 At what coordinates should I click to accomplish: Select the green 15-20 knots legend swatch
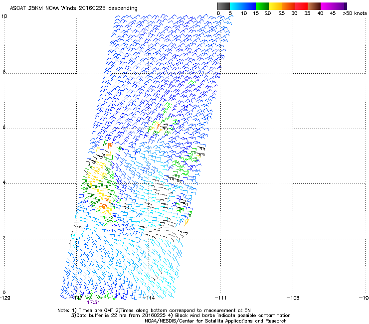click(x=262, y=6)
